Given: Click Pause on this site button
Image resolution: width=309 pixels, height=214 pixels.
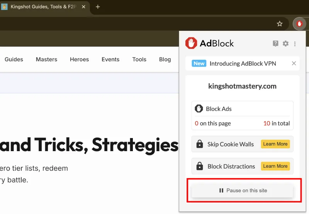Looking at the screenshot, I should (243, 190).
